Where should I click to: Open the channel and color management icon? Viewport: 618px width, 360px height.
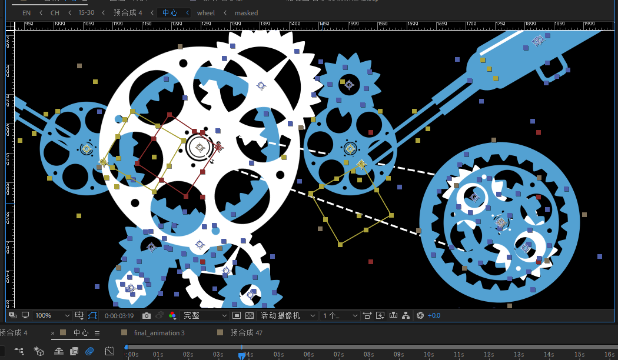172,316
